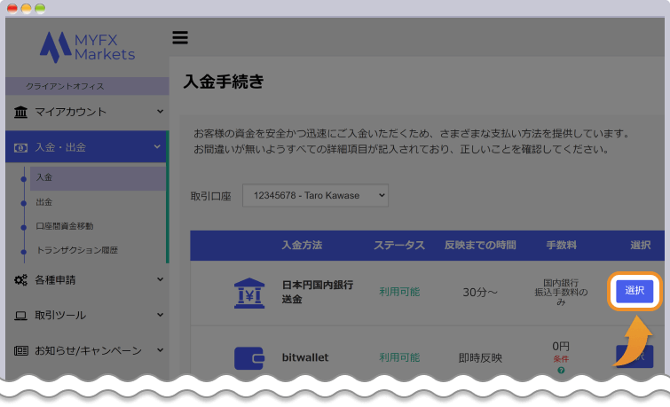
Task: Click 利用可能 status of bank transfer row
Action: 399,292
